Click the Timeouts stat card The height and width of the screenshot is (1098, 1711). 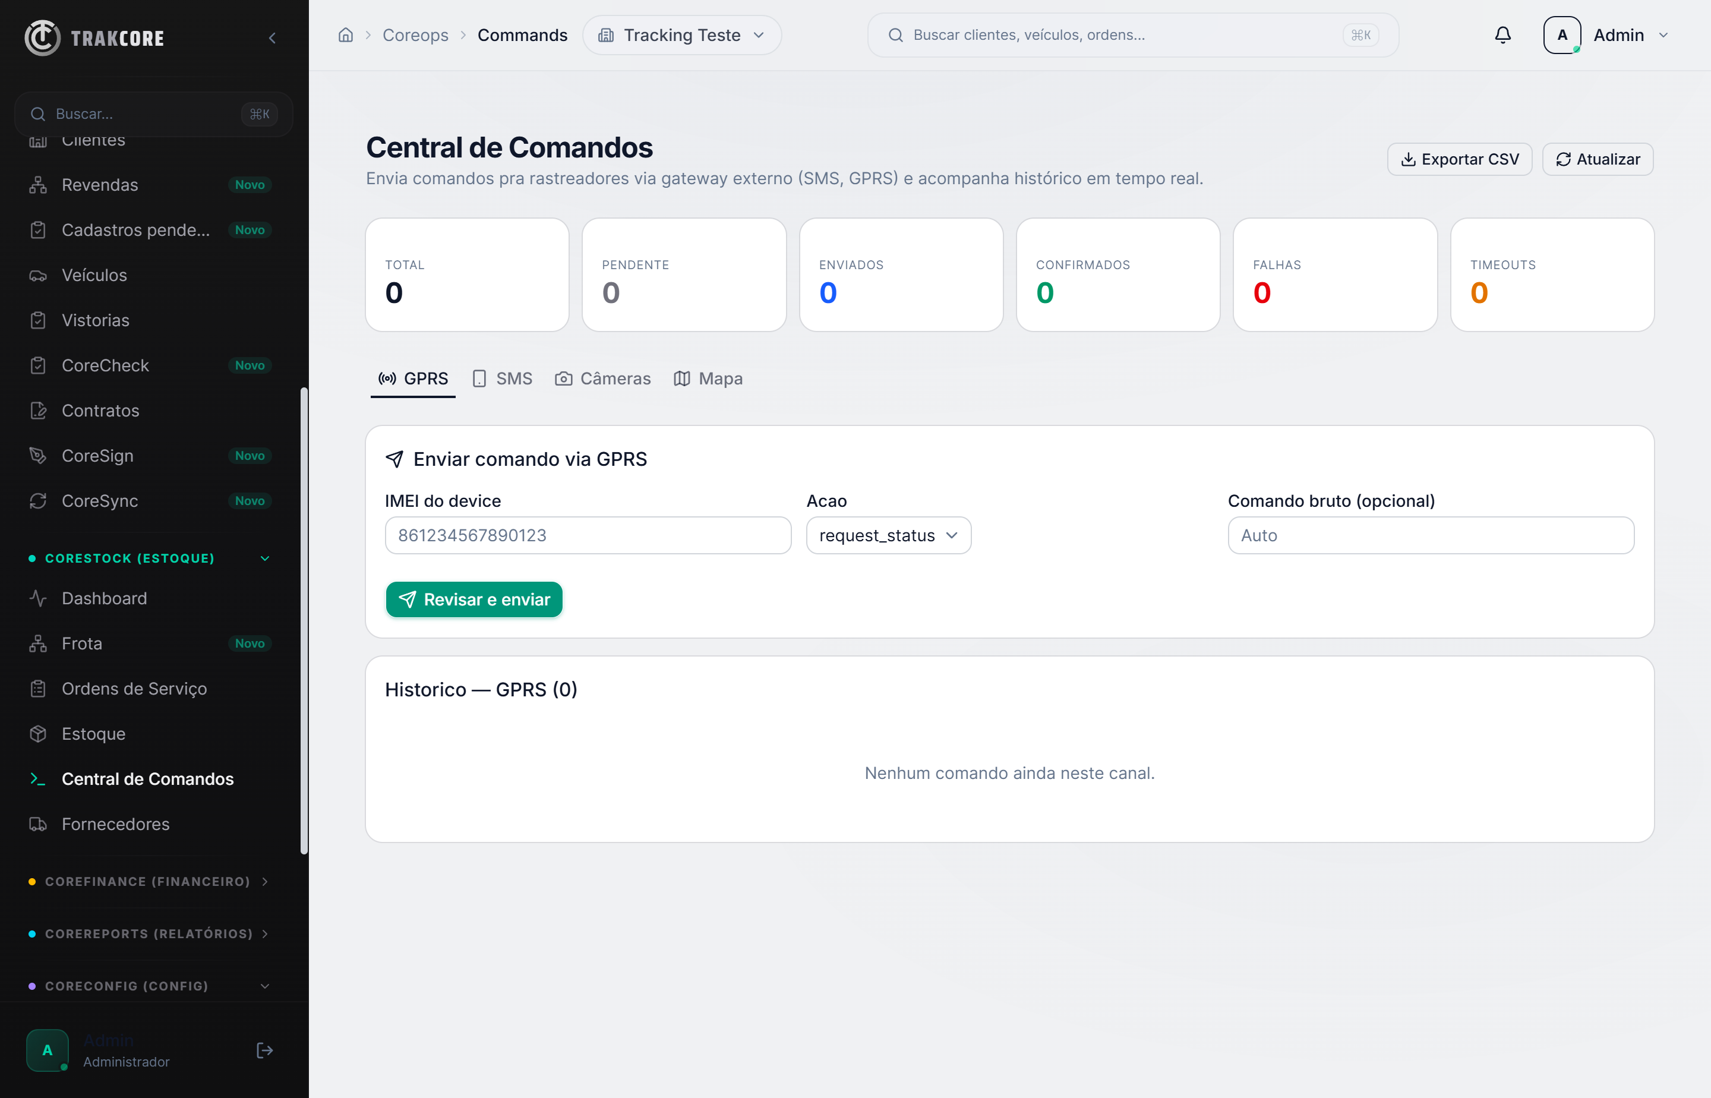point(1552,274)
